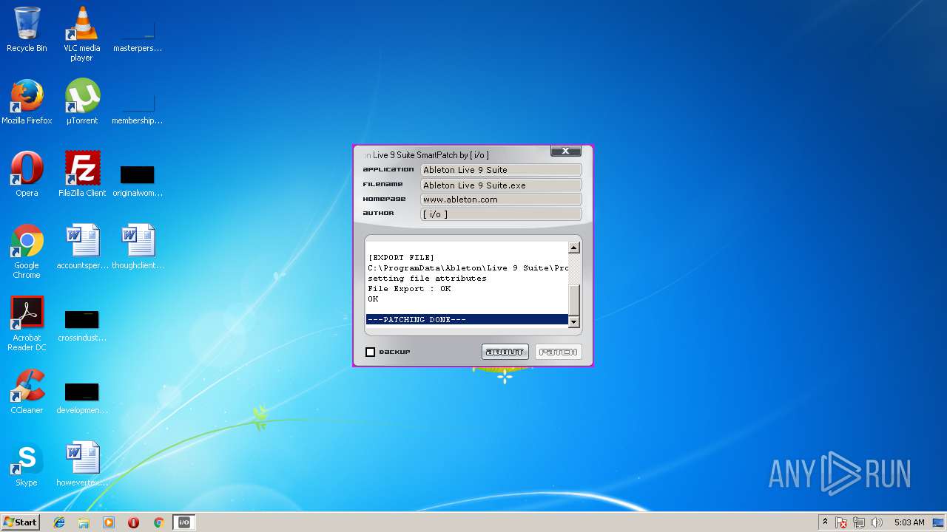This screenshot has height=532, width=947.
Task: Select the ---PATCHING DONE--- log line
Action: (x=467, y=320)
